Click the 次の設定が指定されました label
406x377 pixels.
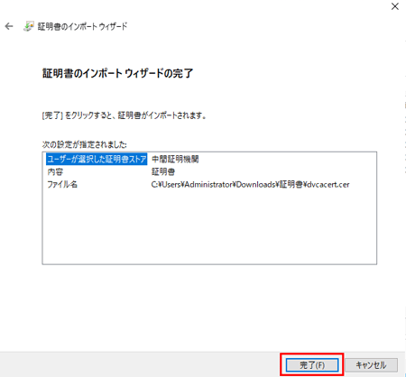(x=85, y=144)
